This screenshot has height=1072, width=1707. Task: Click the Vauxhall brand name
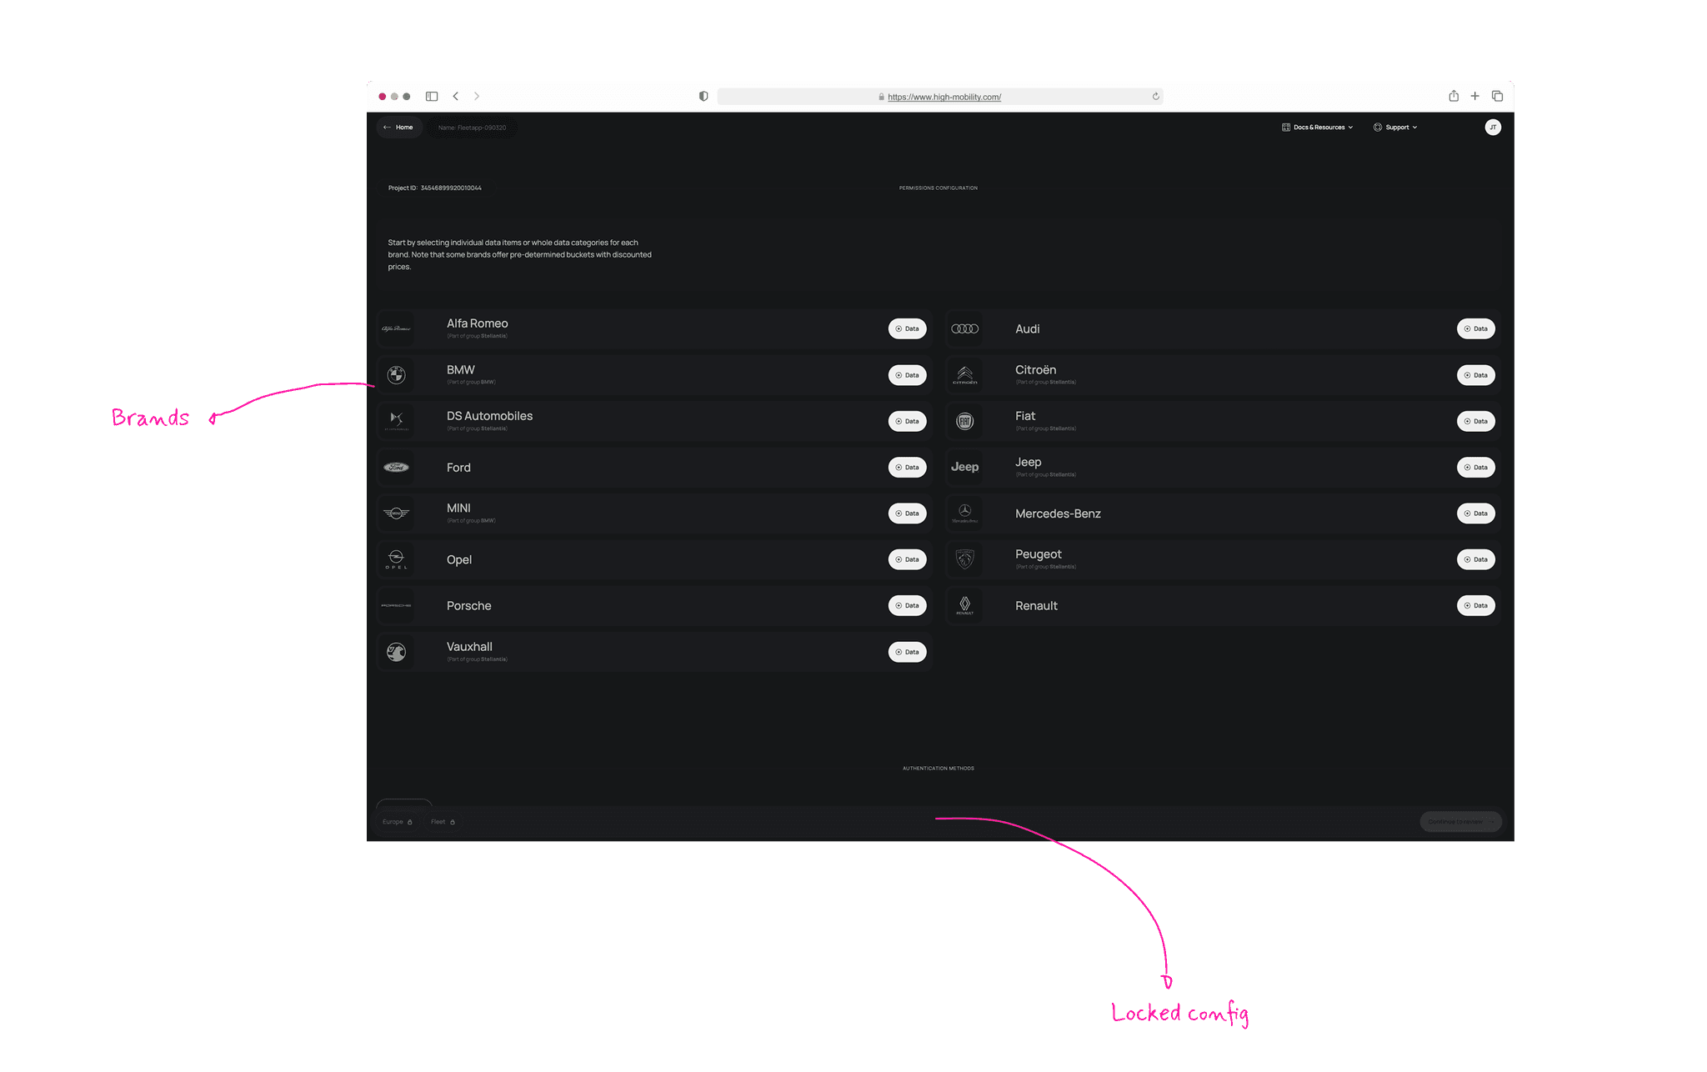click(x=469, y=647)
